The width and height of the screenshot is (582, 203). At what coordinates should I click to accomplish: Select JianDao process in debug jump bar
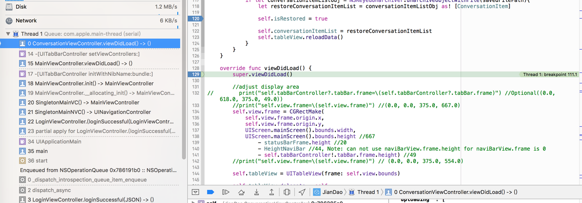click(327, 192)
